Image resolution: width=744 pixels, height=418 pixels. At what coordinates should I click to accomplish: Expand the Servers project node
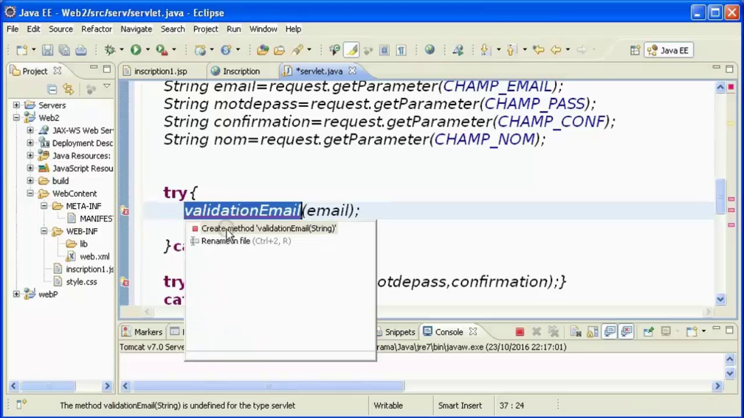coord(16,105)
